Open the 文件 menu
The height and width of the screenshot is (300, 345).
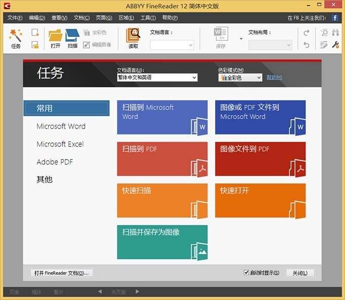[15, 18]
